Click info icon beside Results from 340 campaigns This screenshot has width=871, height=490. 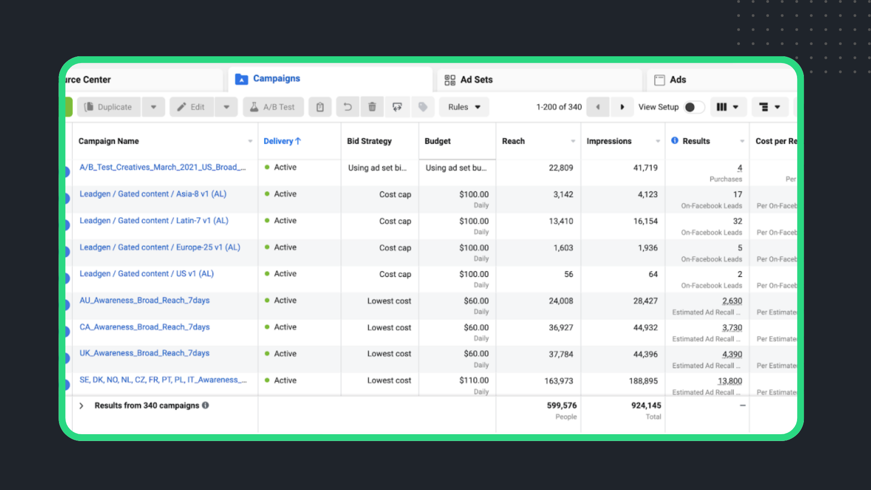click(206, 405)
